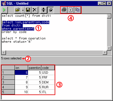
Task: Save the query using floppy disk icon
Action: [x=28, y=10]
